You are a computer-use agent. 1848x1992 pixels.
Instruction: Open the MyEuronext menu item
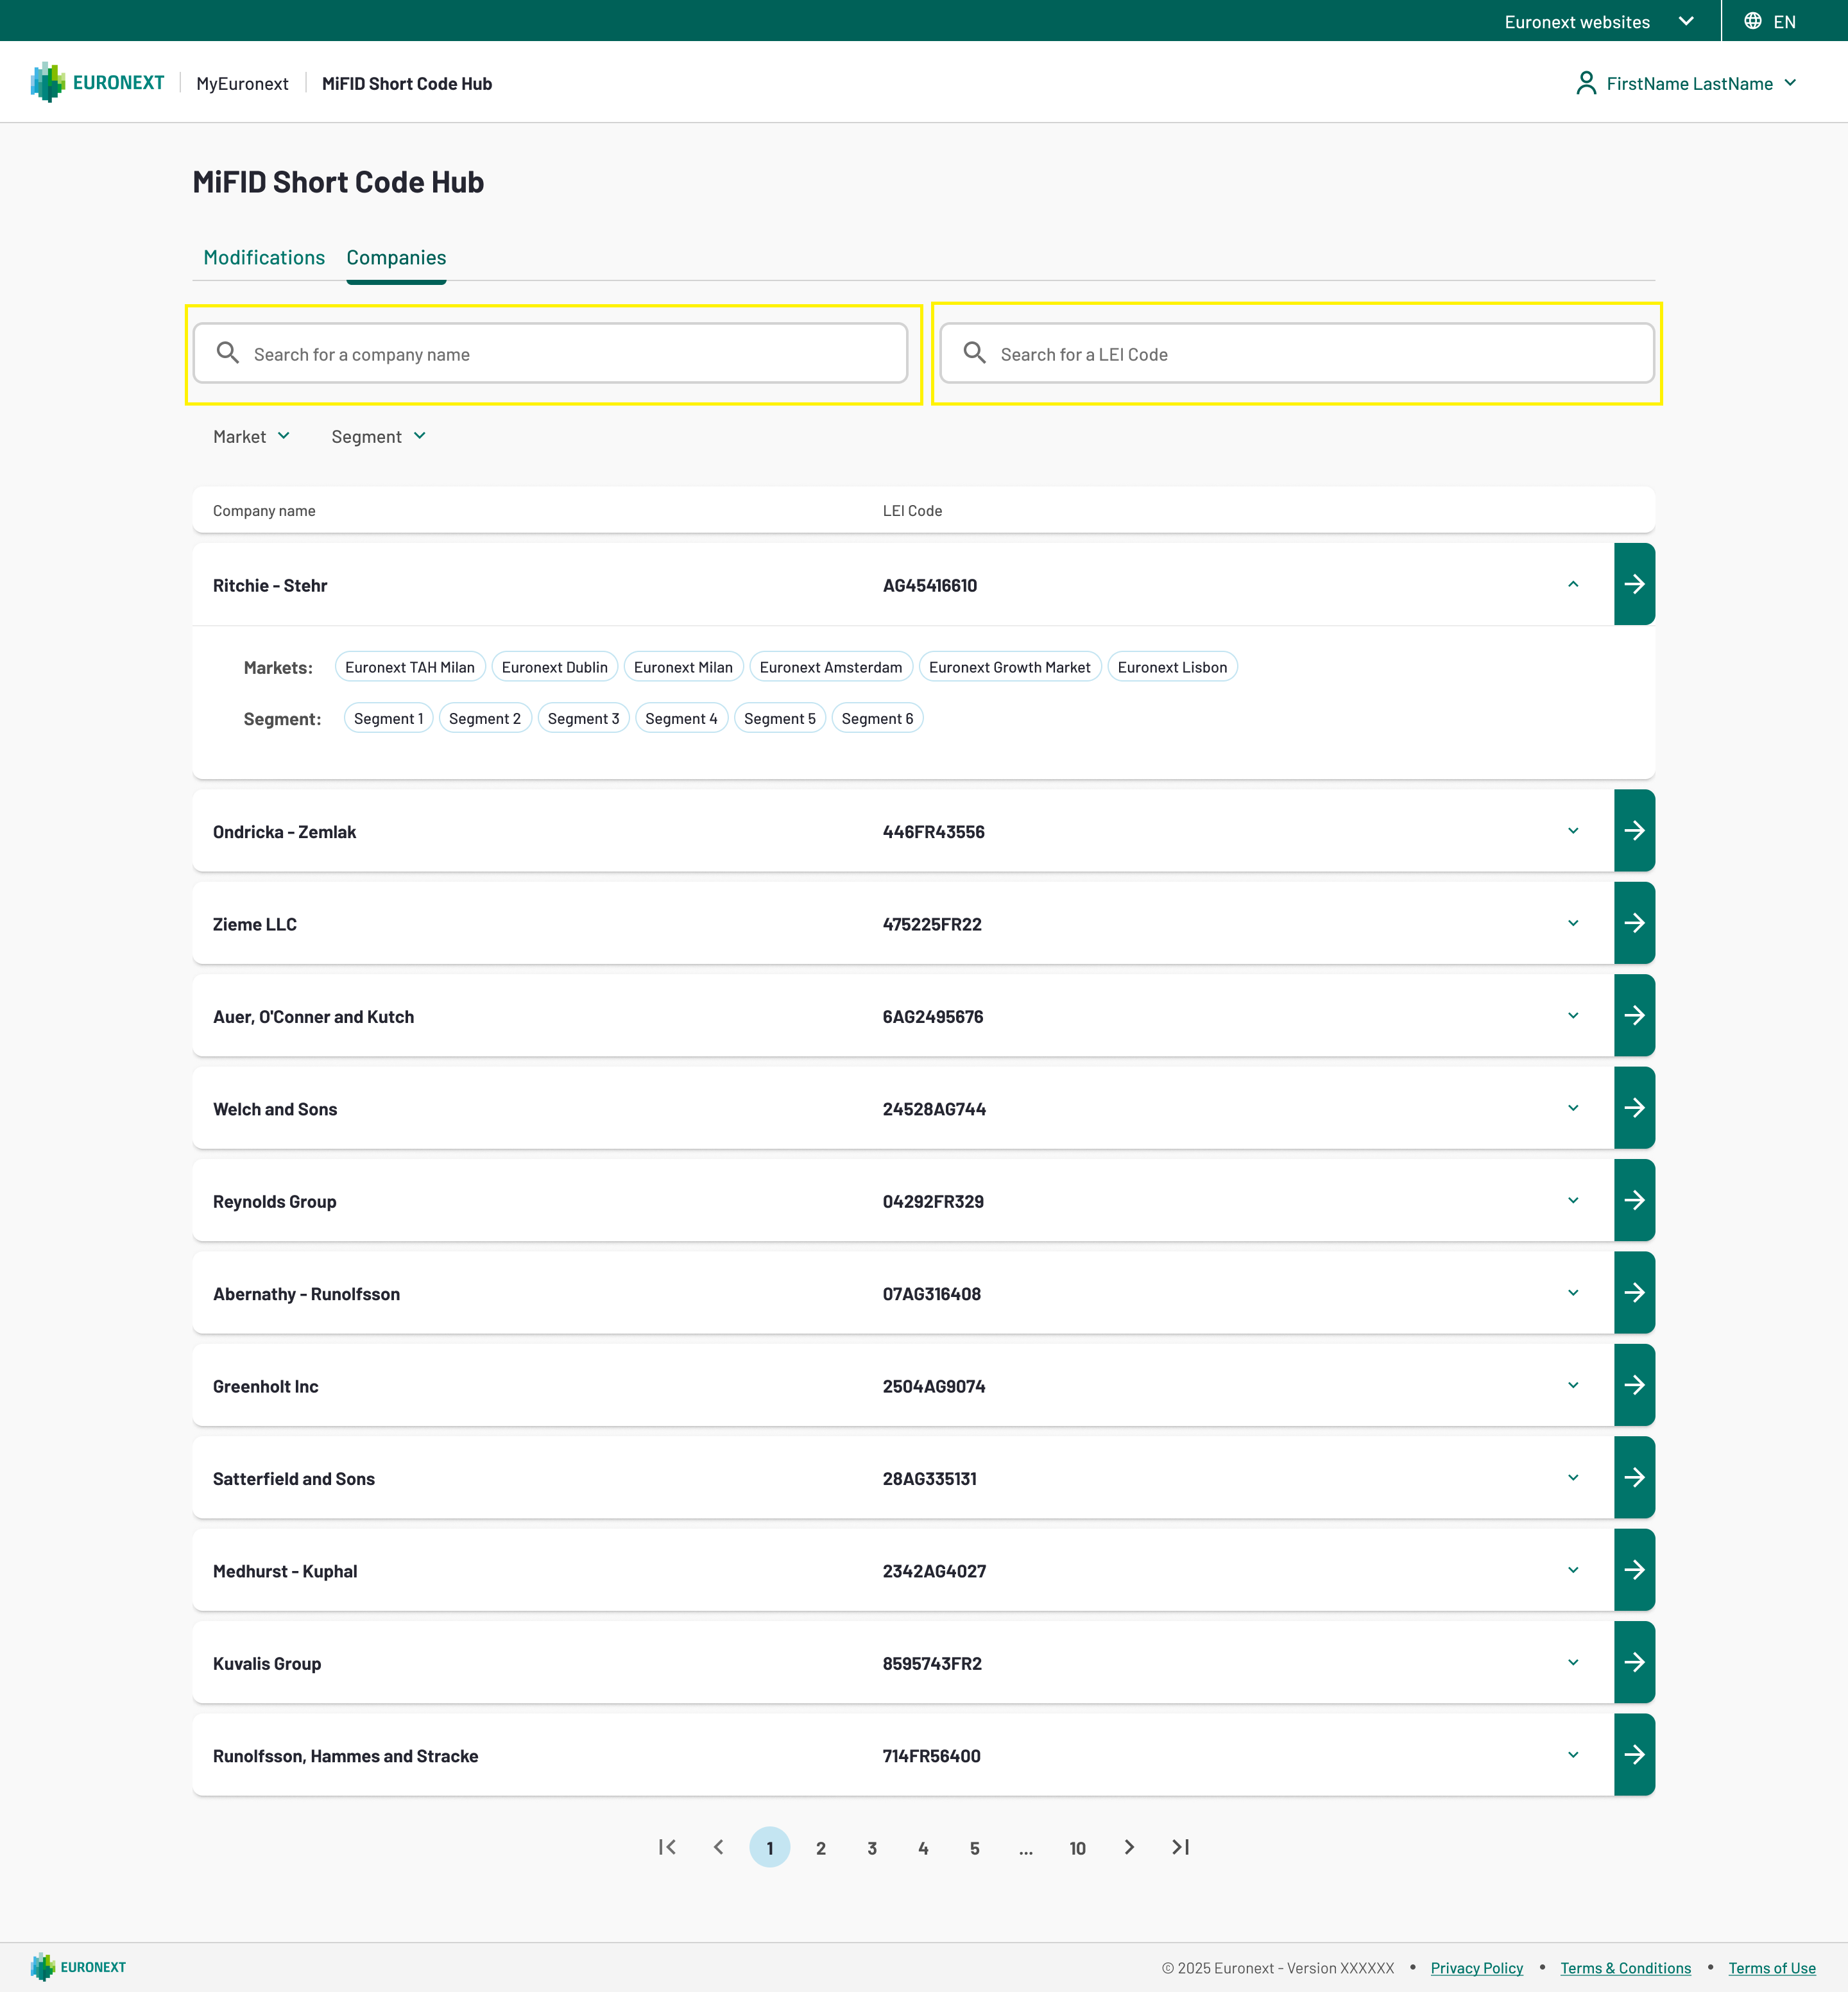point(242,84)
